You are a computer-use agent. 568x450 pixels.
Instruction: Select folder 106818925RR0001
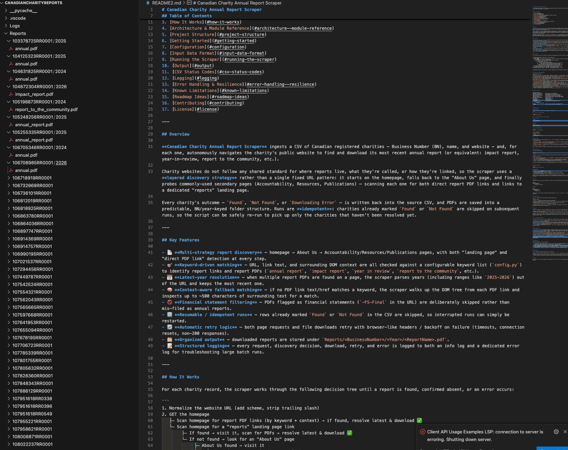click(x=33, y=209)
